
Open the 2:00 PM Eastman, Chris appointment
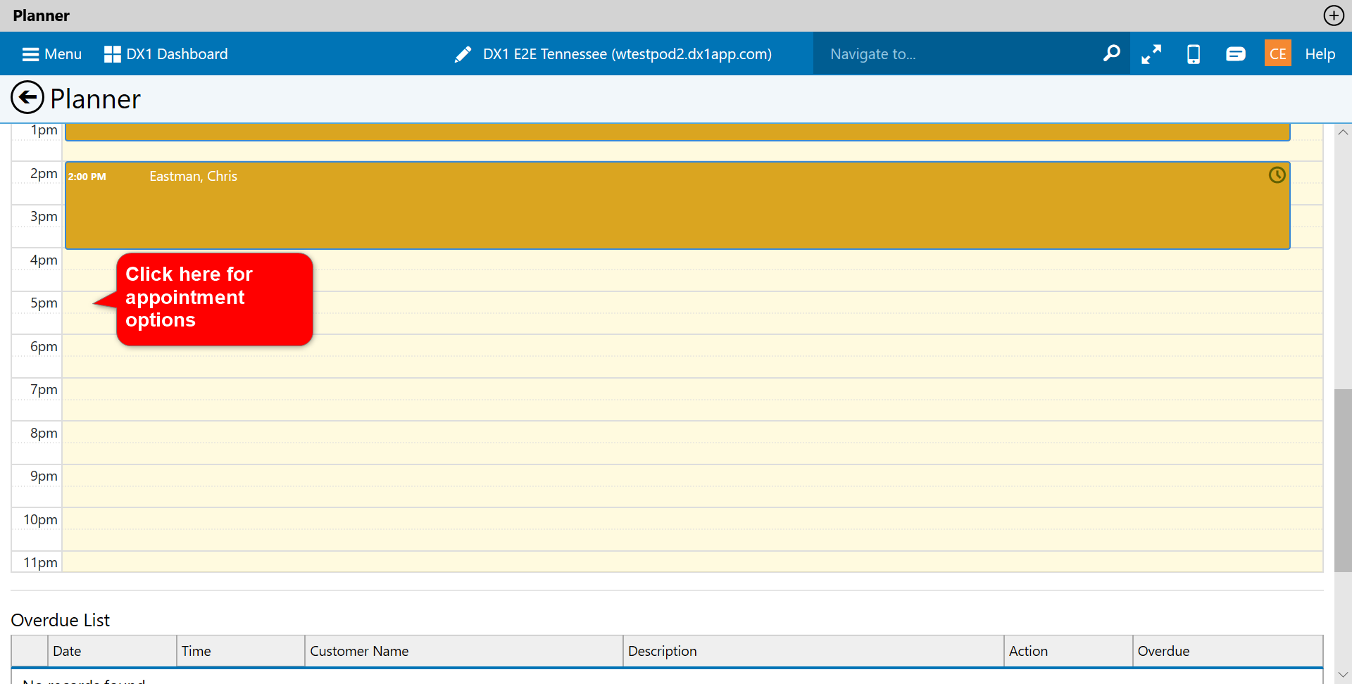pos(677,205)
